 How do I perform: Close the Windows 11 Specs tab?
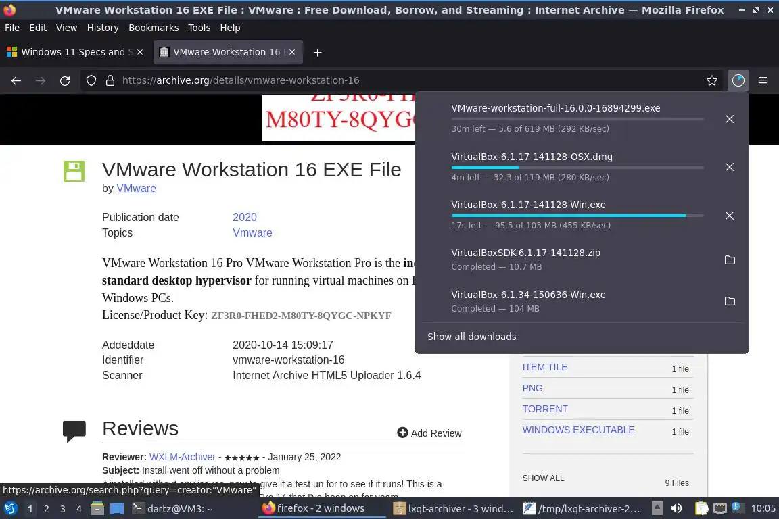tap(140, 52)
